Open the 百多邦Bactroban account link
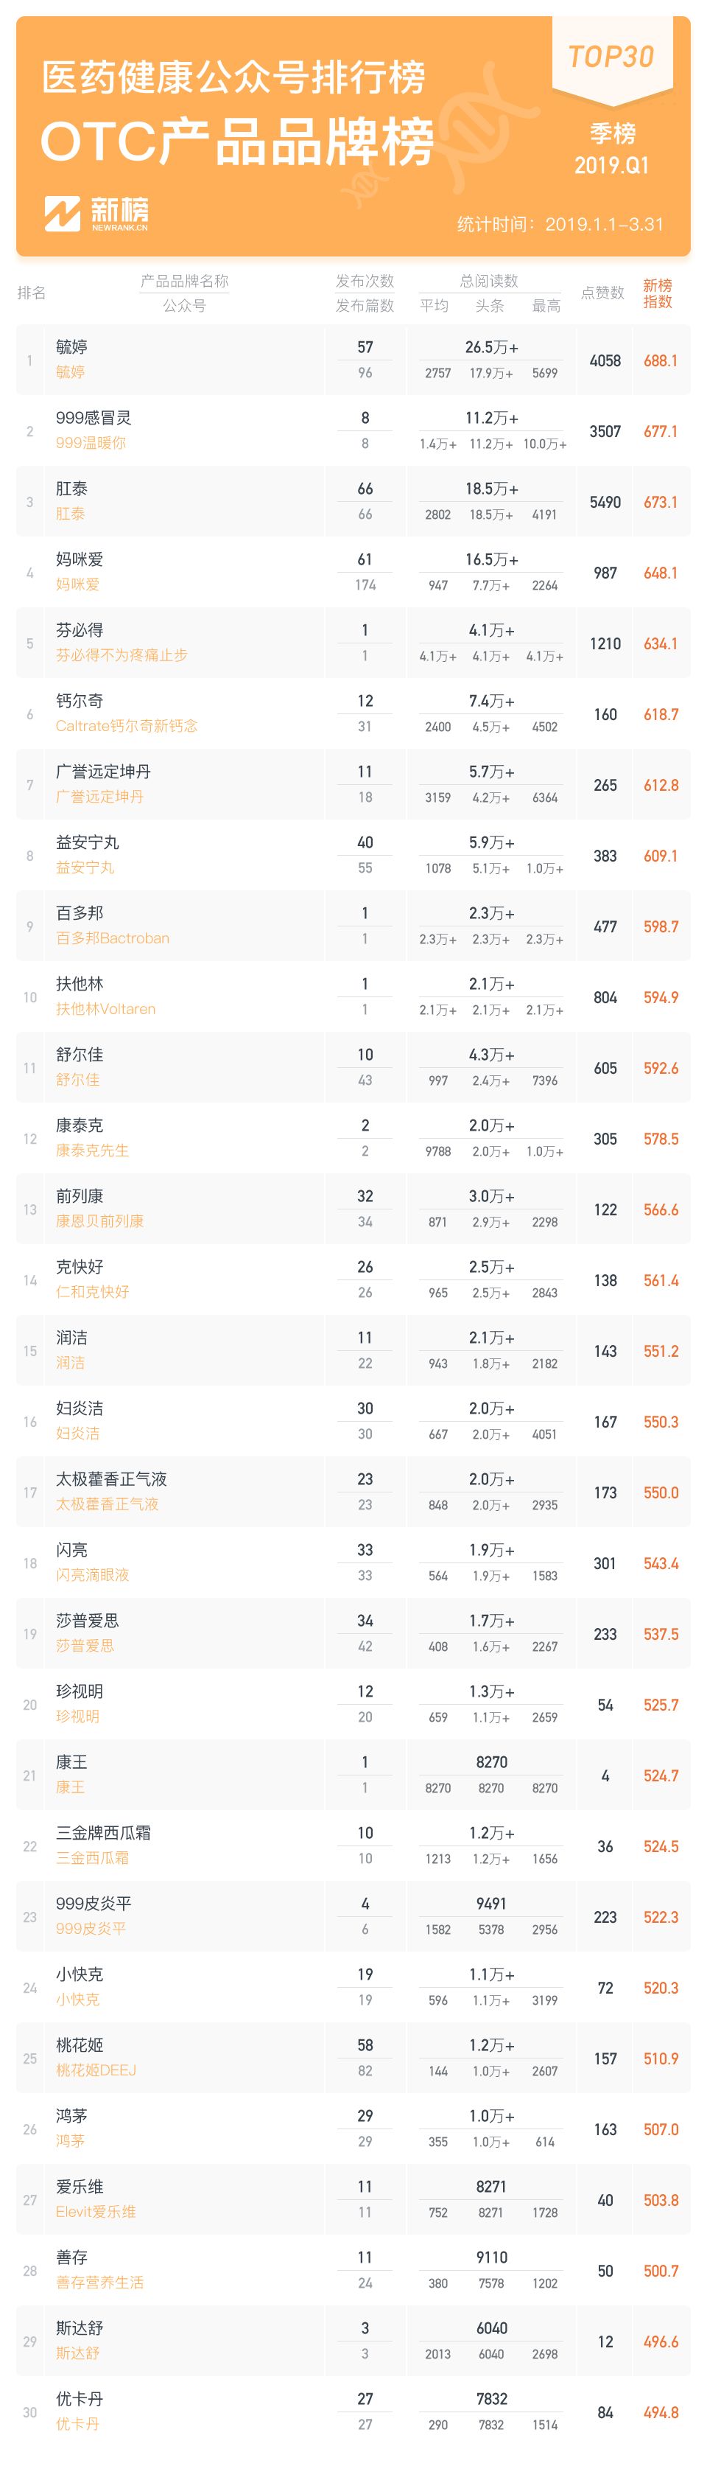Viewport: 707px width, 2469px height. pyautogui.click(x=112, y=938)
